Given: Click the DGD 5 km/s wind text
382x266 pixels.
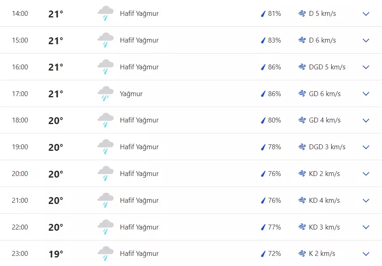Looking at the screenshot, I should tap(327, 67).
